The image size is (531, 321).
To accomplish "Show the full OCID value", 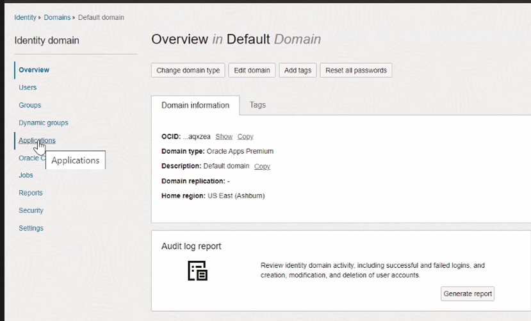I will (x=224, y=136).
